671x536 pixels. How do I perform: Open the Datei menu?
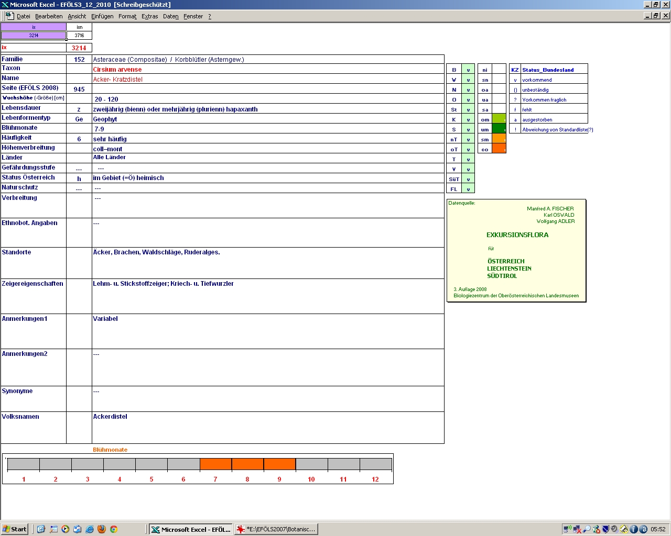[24, 16]
